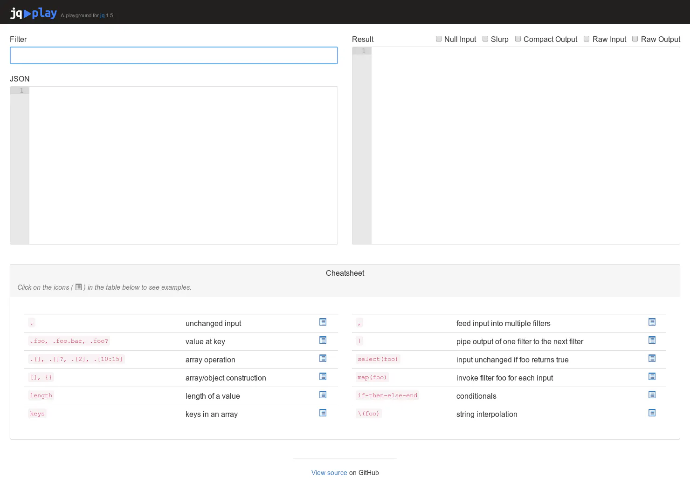Focus the Filter input field
Image resolution: width=690 pixels, height=483 pixels.
pyautogui.click(x=174, y=55)
